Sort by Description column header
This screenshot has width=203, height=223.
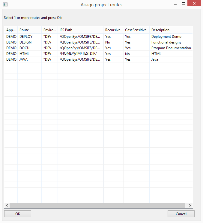pos(171,30)
